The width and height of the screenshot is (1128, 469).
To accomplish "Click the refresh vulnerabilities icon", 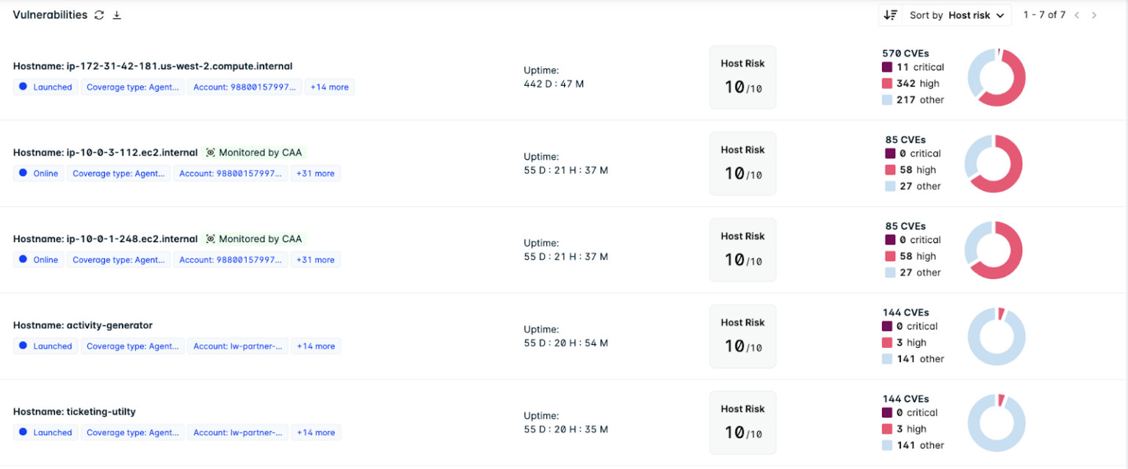I will point(99,15).
